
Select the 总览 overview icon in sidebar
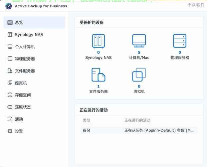click(10, 22)
